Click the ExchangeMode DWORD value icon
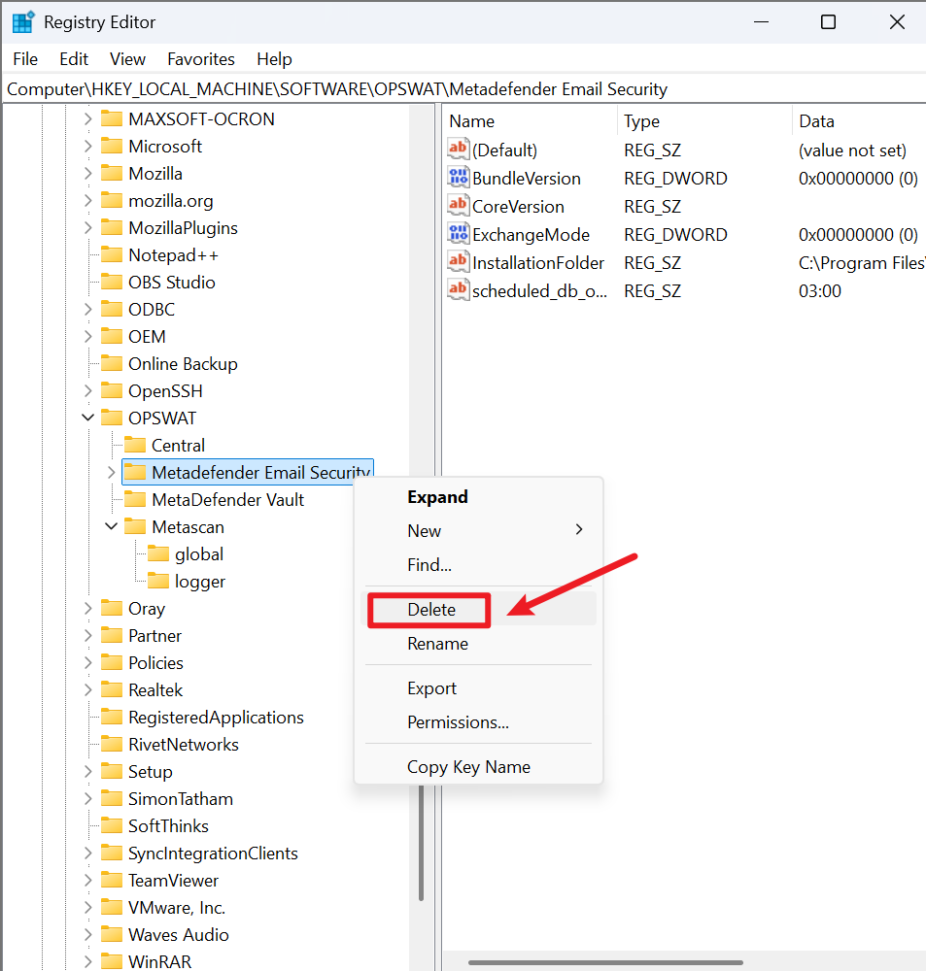Viewport: 926px width, 971px height. point(458,234)
